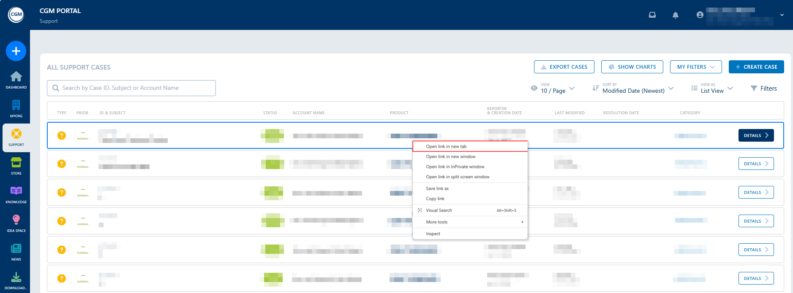This screenshot has width=793, height=293.
Task: Click the notifications bell icon
Action: coord(676,15)
